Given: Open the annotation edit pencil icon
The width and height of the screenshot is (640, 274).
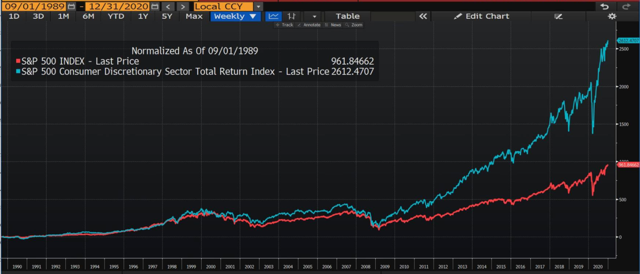Looking at the screenshot, I should tap(558, 17).
